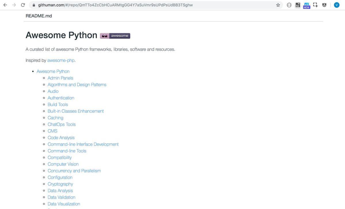Open the shield mask extension icon
This screenshot has height=209, width=345.
(324, 5)
